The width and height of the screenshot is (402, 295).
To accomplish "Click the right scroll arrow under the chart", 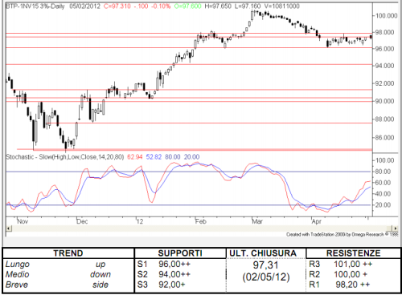I will pyautogui.click(x=395, y=228).
